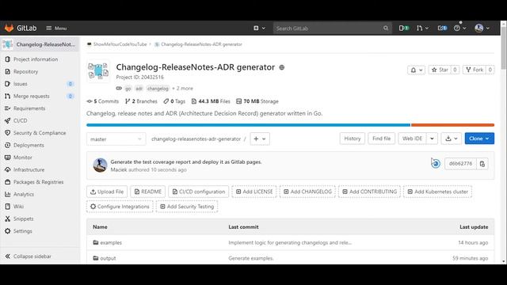The image size is (507, 285).
Task: Open Changelog-ReleaseNotes-ADR generator breadcrumb
Action: pos(201,44)
